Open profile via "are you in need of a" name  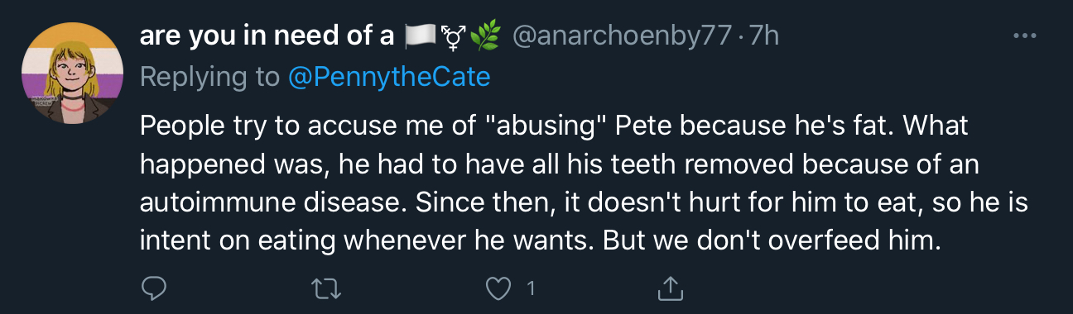[x=267, y=36]
